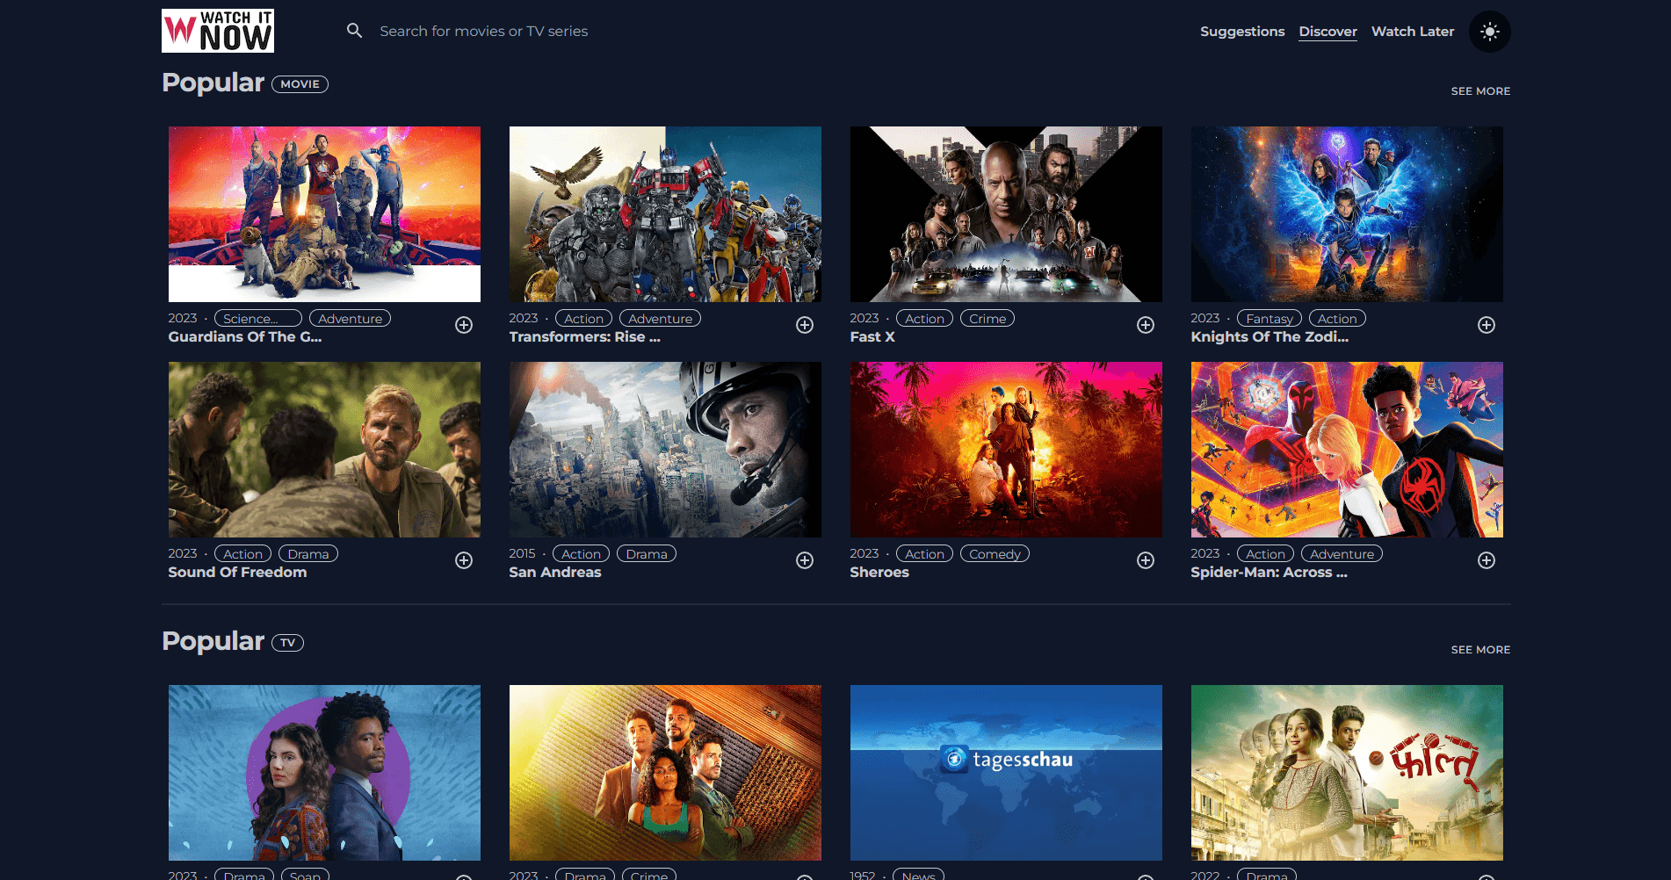Viewport: 1671px width, 880px height.
Task: Click Action tag on Knights Of The Zodiac
Action: tap(1337, 319)
